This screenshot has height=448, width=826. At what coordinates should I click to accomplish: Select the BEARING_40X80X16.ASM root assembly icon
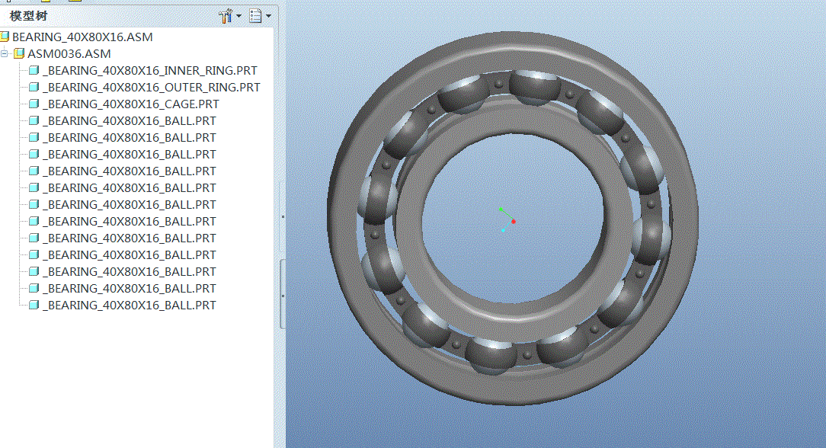pyautogui.click(x=5, y=37)
